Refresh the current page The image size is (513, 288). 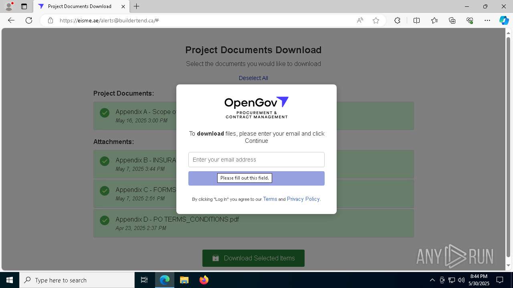tap(29, 20)
